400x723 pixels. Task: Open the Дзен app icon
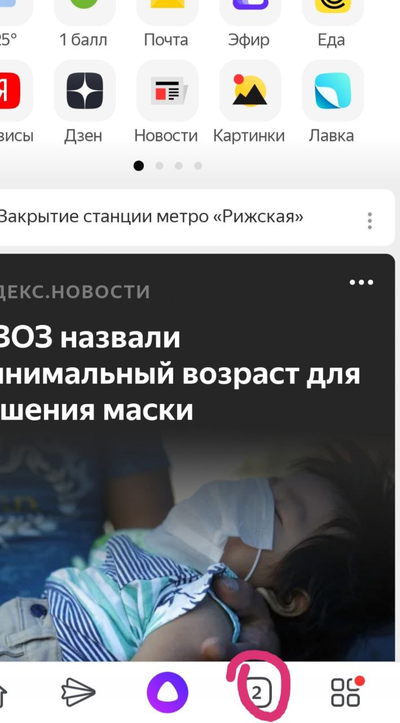click(x=85, y=91)
